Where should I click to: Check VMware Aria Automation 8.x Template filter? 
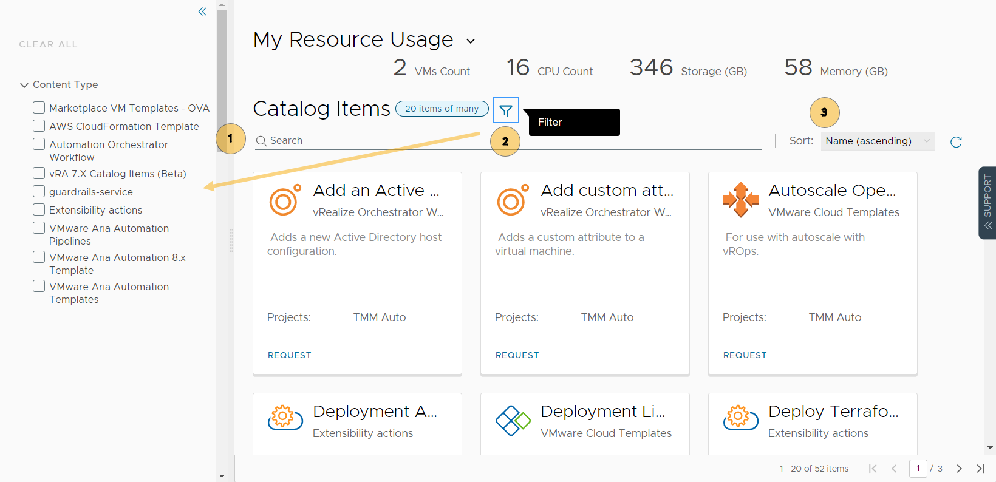39,257
